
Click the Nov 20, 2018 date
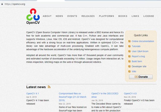(130, 97)
